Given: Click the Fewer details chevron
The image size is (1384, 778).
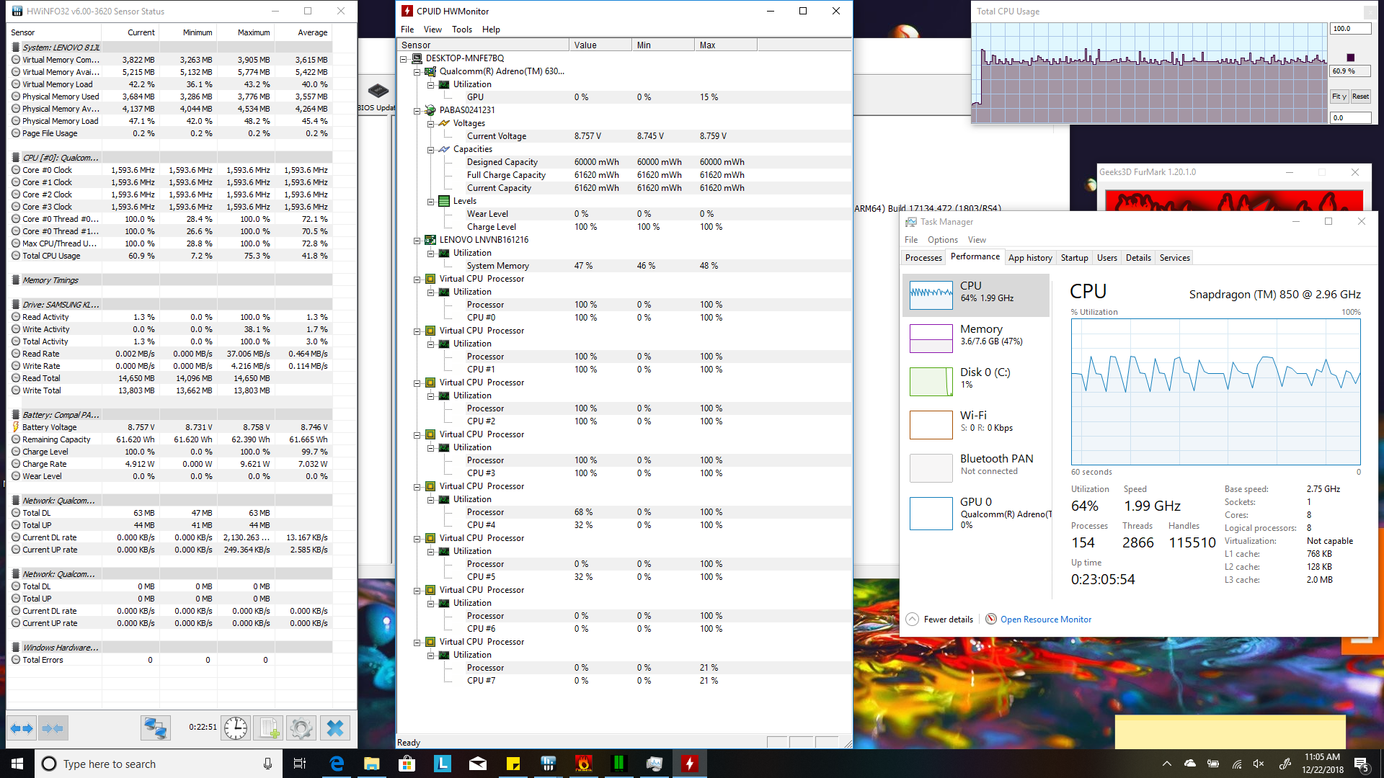Looking at the screenshot, I should tap(912, 620).
